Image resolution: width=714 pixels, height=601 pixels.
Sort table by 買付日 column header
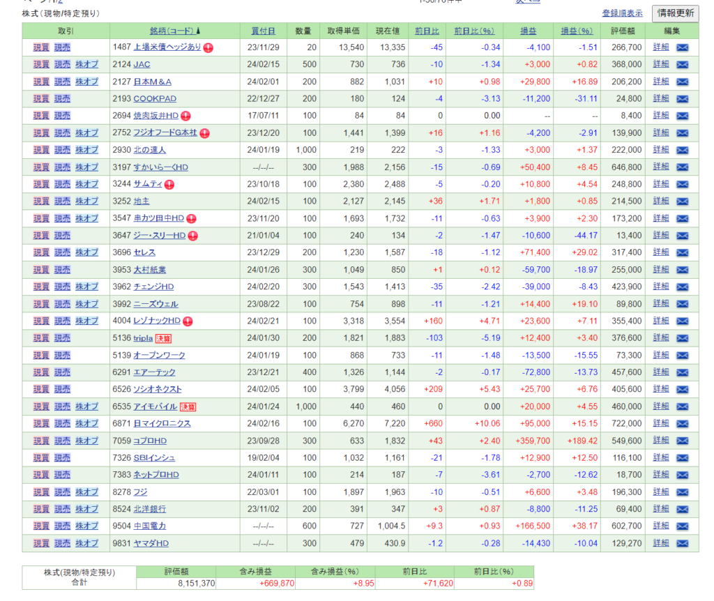[x=263, y=31]
